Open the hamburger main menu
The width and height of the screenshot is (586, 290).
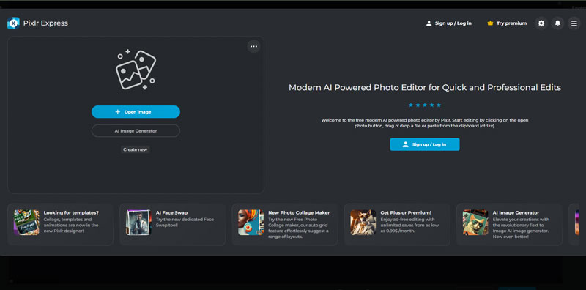(574, 23)
